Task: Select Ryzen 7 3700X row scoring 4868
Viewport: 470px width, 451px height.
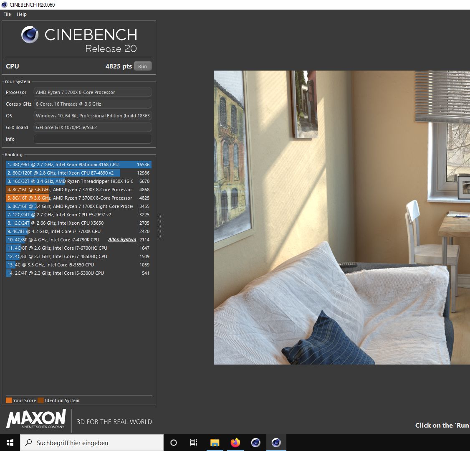Action: (78, 190)
